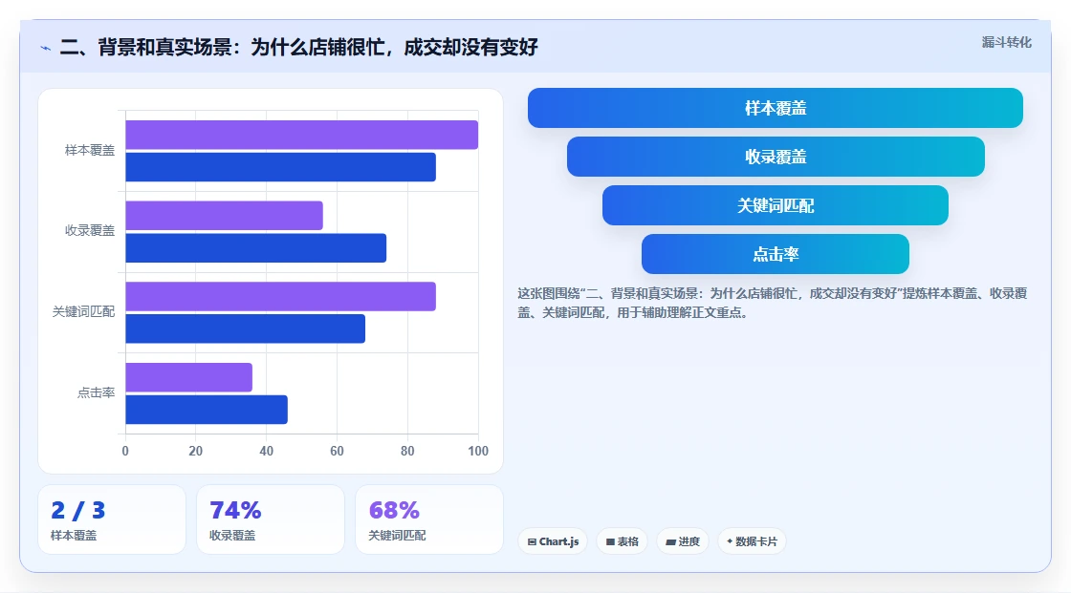The image size is (1071, 593).
Task: Click the blue bar for 点击率
Action: click(207, 410)
